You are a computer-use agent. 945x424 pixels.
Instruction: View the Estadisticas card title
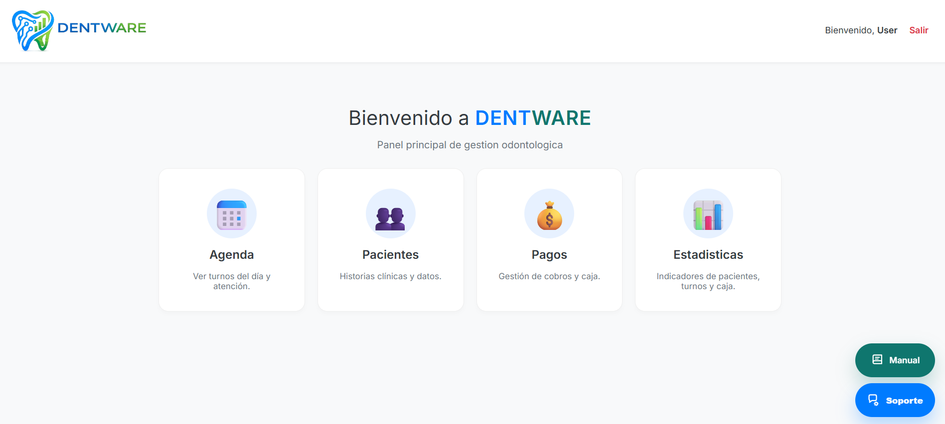[708, 255]
